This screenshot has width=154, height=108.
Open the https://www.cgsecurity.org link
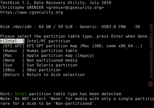(32, 12)
